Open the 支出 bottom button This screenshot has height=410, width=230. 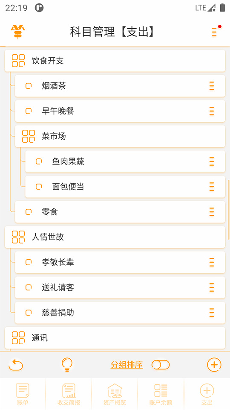click(x=207, y=394)
